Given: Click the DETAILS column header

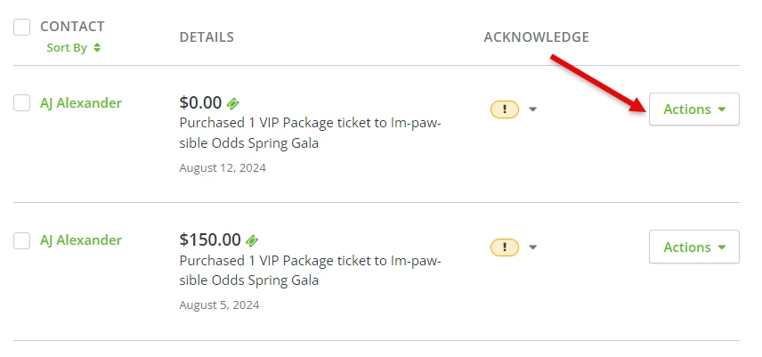Looking at the screenshot, I should tap(207, 37).
